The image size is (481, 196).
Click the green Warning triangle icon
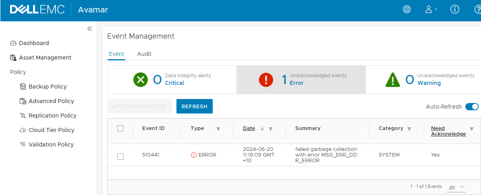pos(392,80)
